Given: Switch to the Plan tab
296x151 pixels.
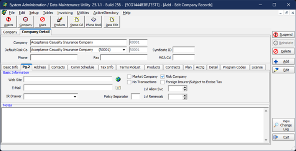Looking at the screenshot, I should tap(188, 67).
